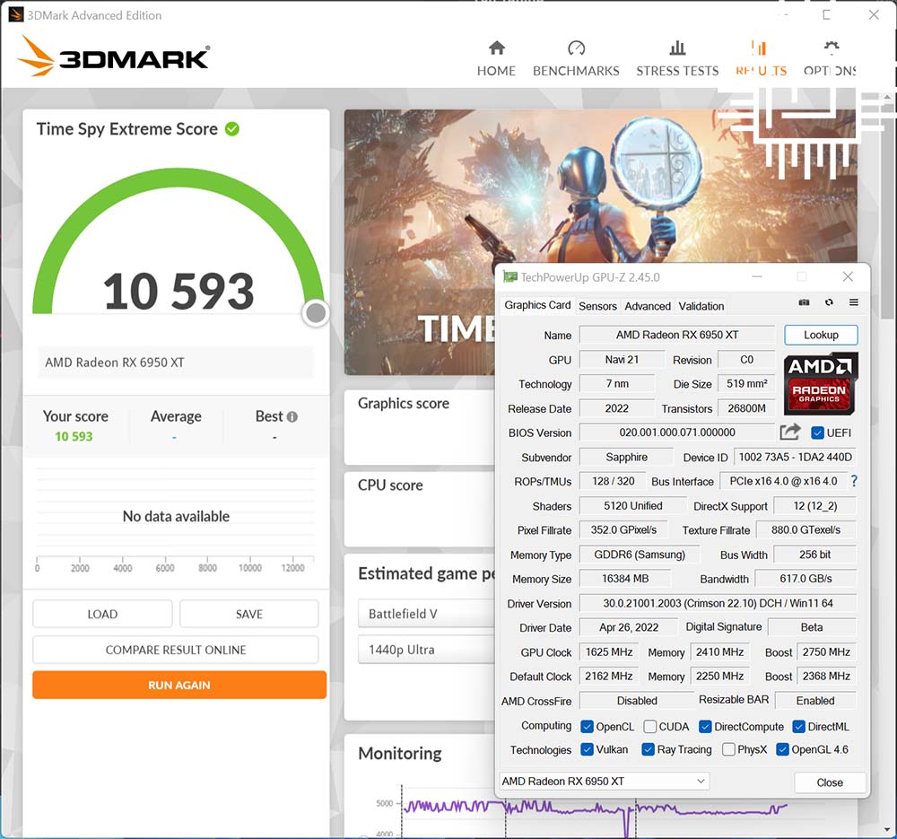Click the "Sapphire" Subvendor value
Image resolution: width=897 pixels, height=839 pixels.
pos(626,458)
